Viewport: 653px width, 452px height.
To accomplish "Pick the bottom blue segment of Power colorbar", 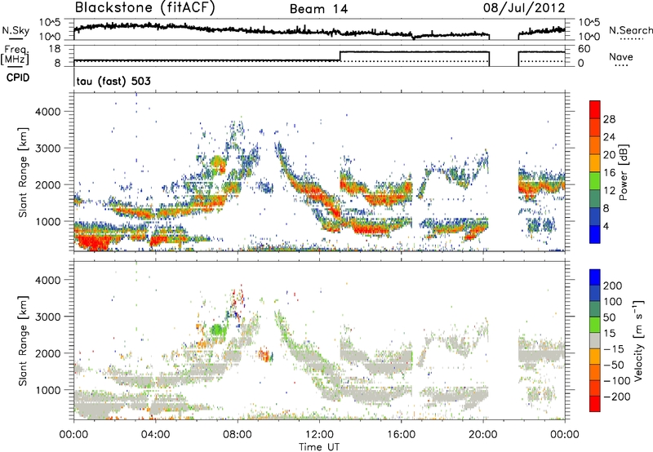I will pyautogui.click(x=595, y=234).
